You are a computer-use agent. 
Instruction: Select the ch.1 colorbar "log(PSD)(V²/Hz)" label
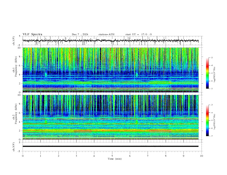(215, 75)
